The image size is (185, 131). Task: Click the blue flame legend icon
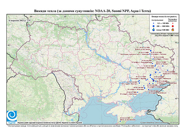pos(154,30)
